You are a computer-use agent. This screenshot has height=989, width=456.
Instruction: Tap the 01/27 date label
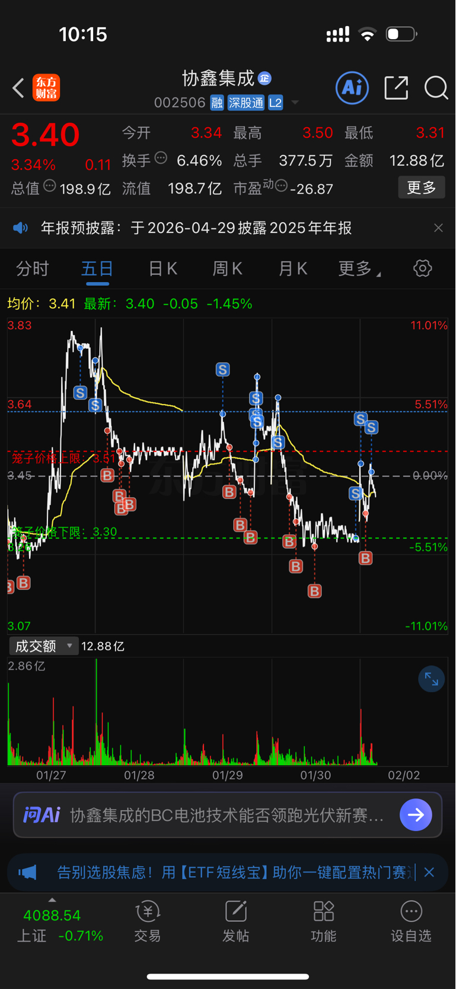point(51,775)
